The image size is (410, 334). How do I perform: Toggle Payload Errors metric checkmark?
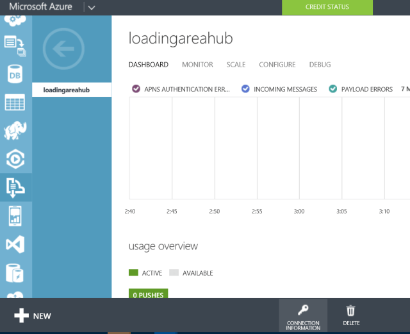[332, 89]
